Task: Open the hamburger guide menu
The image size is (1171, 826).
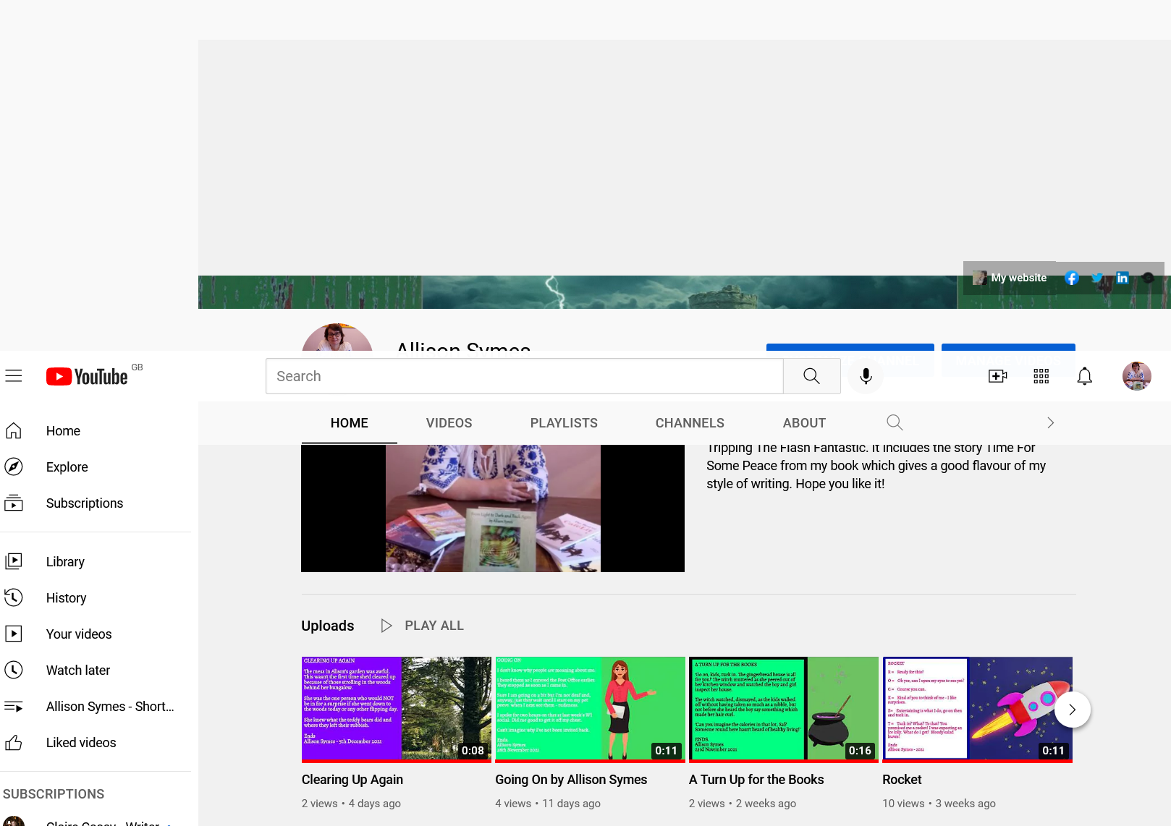Action: (x=14, y=376)
